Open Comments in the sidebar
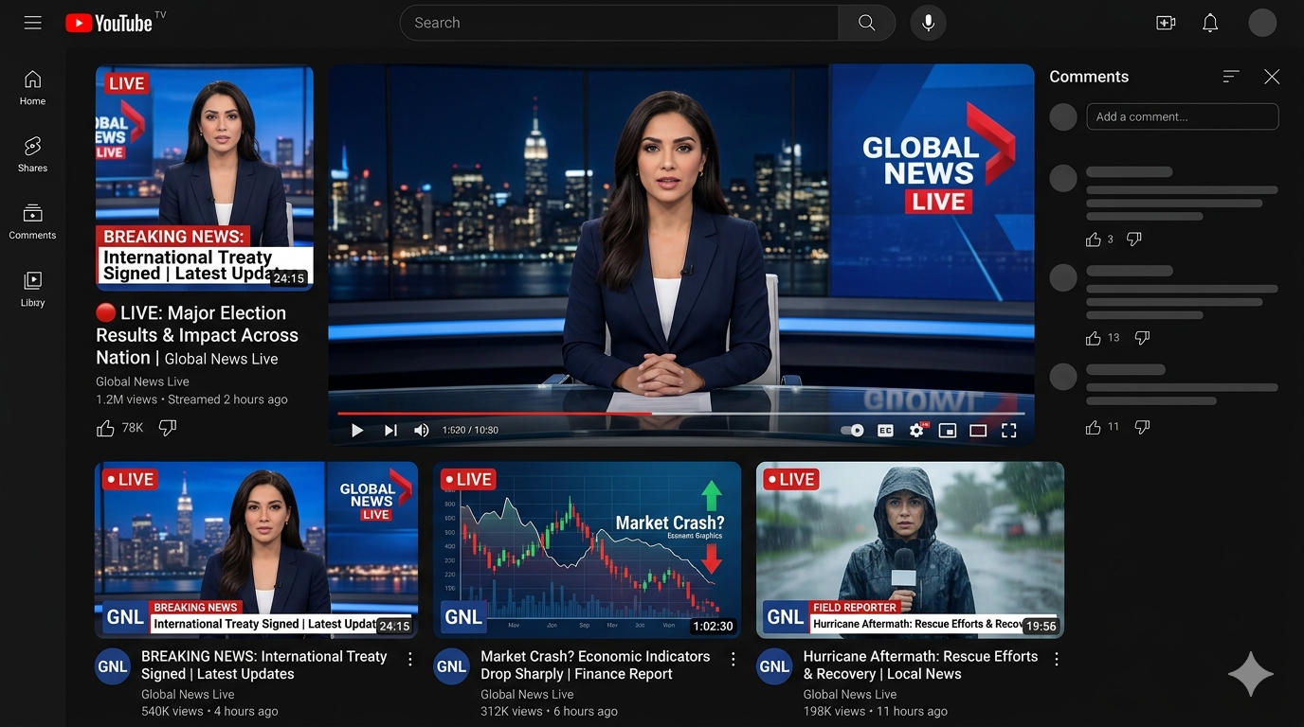 [32, 222]
